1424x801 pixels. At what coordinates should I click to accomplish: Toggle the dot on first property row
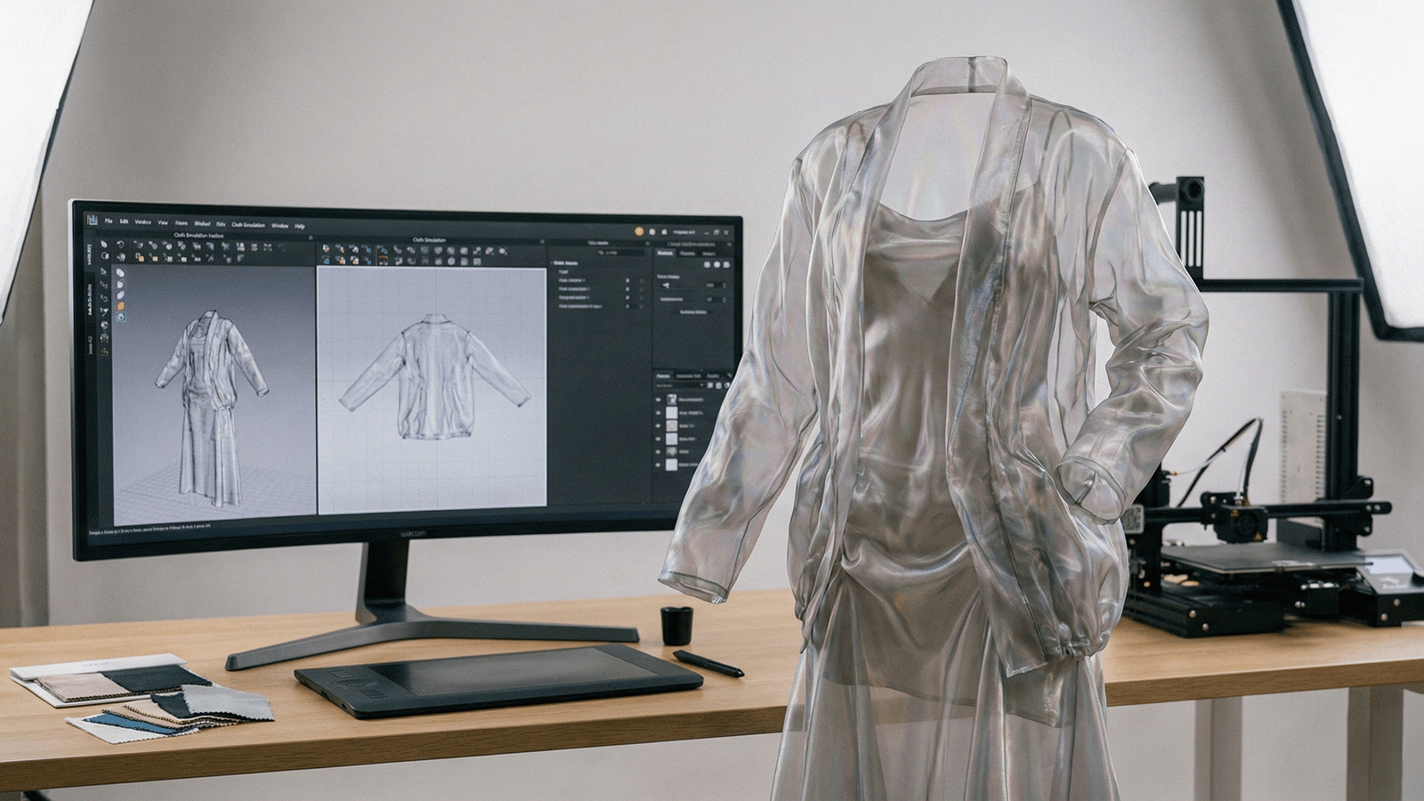tap(627, 280)
